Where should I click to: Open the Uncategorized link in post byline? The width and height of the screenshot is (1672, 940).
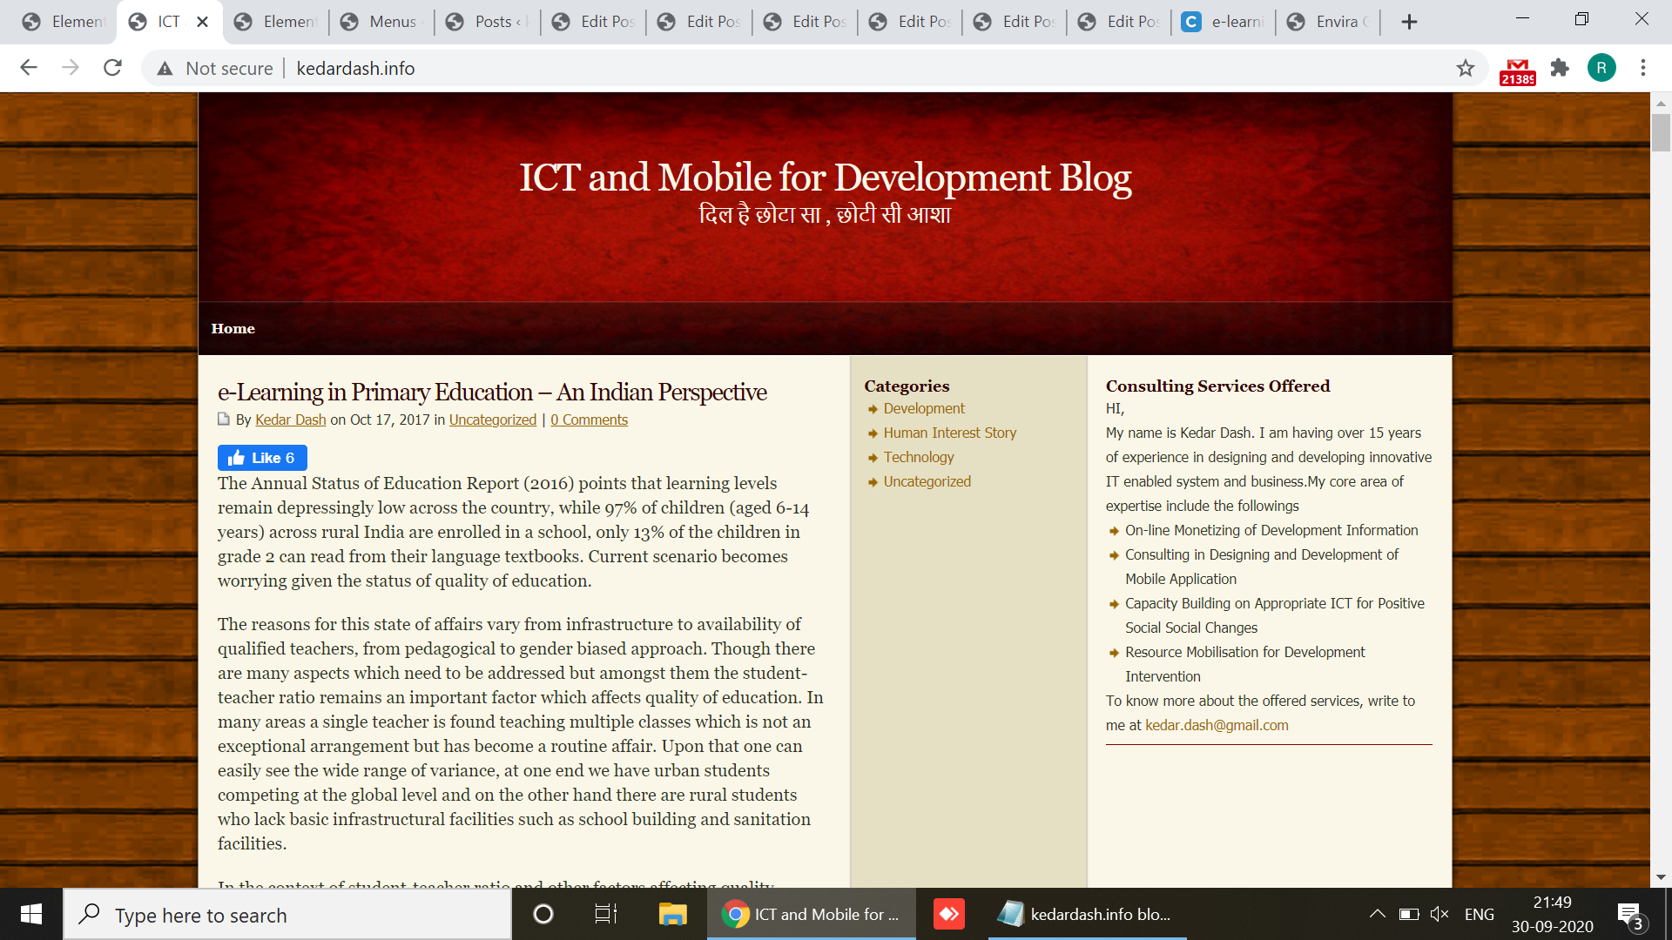pyautogui.click(x=492, y=420)
